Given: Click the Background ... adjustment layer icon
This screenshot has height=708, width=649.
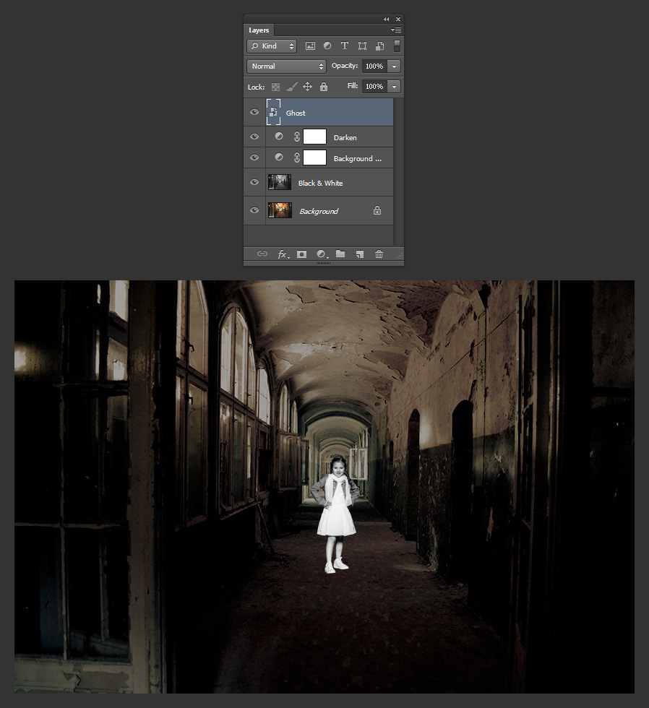Looking at the screenshot, I should pyautogui.click(x=279, y=157).
